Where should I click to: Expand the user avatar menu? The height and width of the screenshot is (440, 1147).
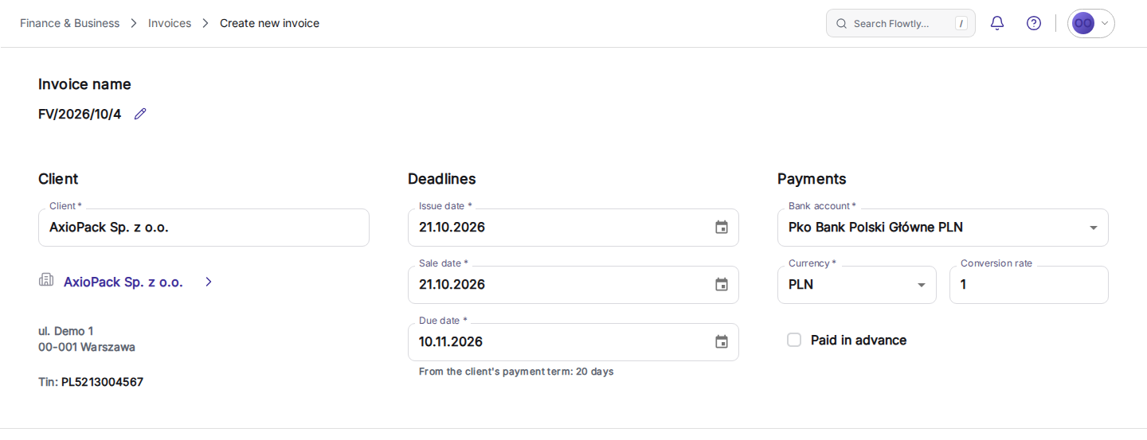[x=1091, y=23]
